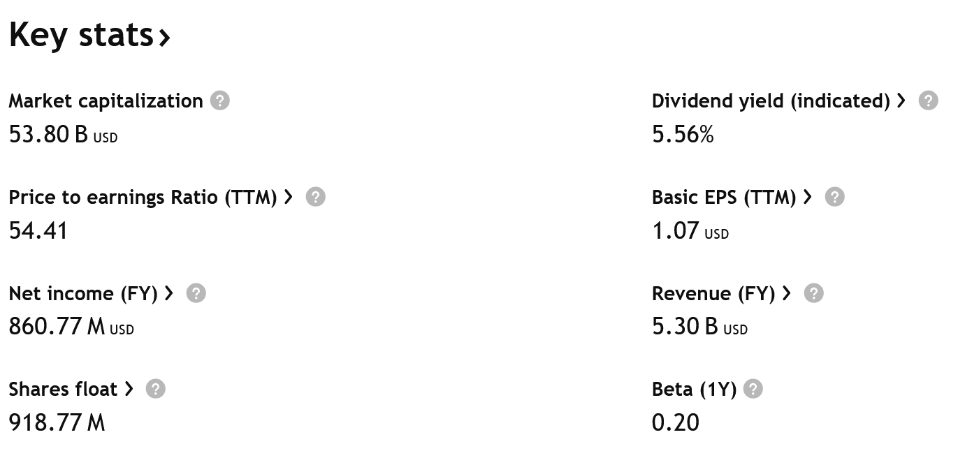This screenshot has width=965, height=474.
Task: Expand the Dividend yield (indicated) chevron
Action: [901, 101]
